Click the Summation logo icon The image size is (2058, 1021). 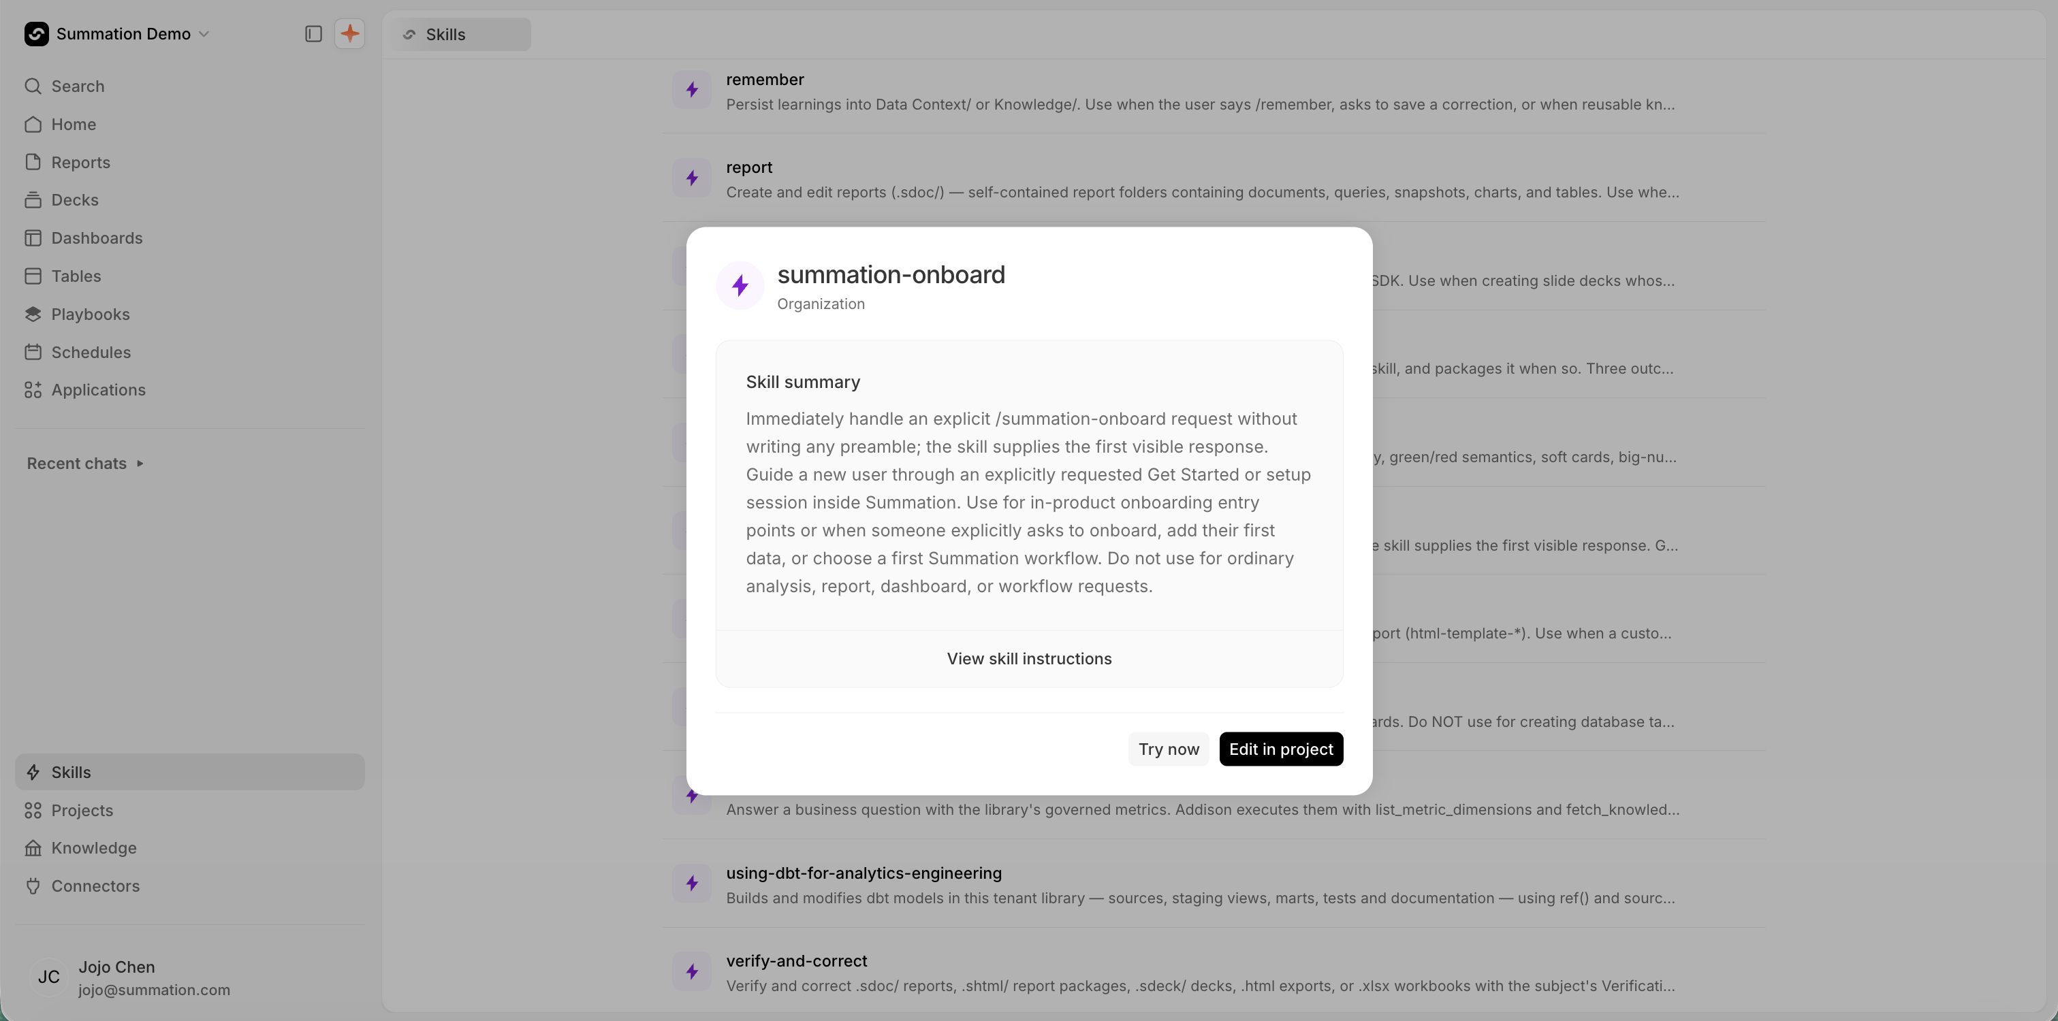(36, 34)
